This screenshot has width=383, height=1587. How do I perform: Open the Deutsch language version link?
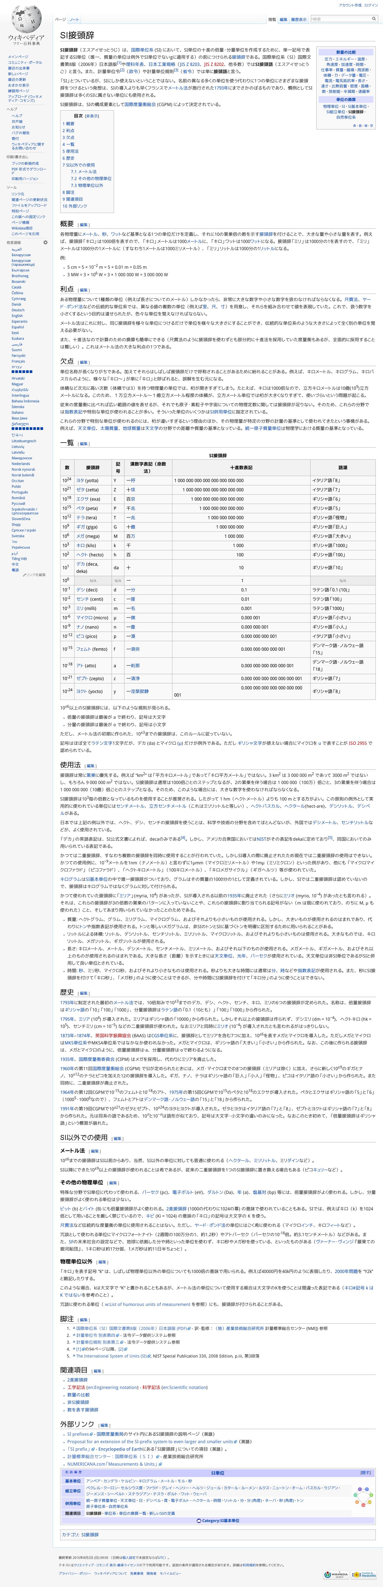coord(18,310)
